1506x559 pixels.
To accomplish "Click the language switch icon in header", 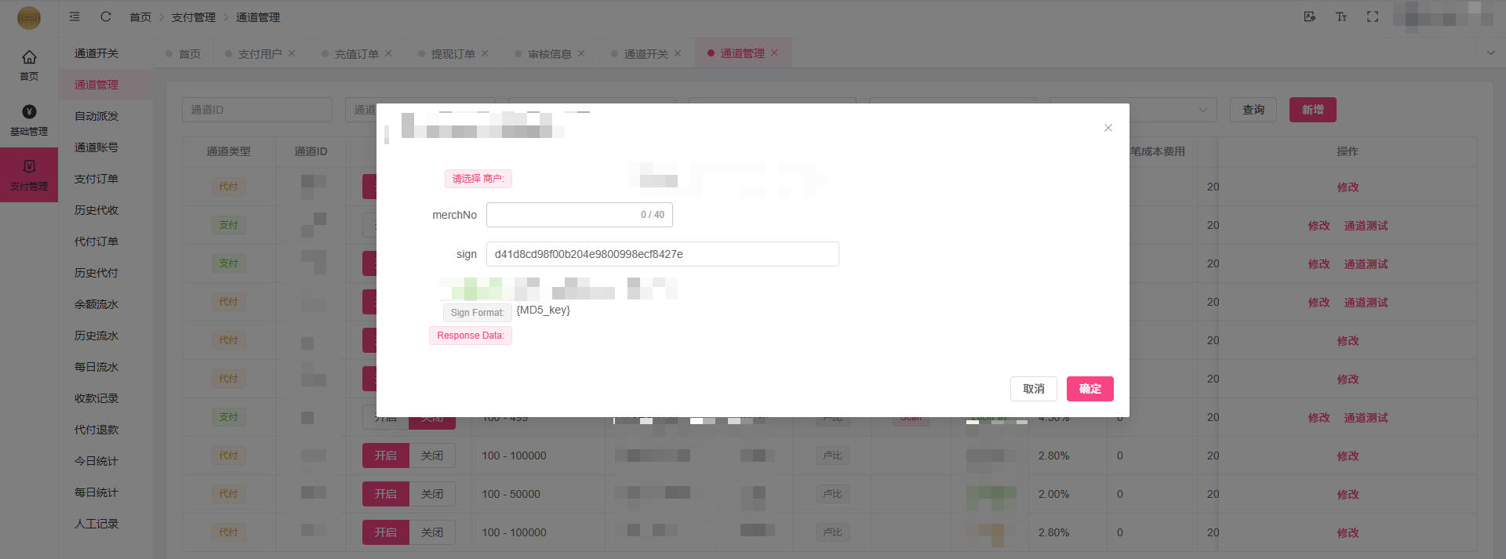I will pyautogui.click(x=1309, y=16).
